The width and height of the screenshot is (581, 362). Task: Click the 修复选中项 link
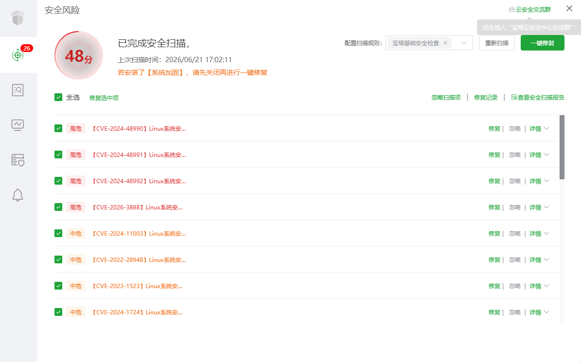[104, 98]
